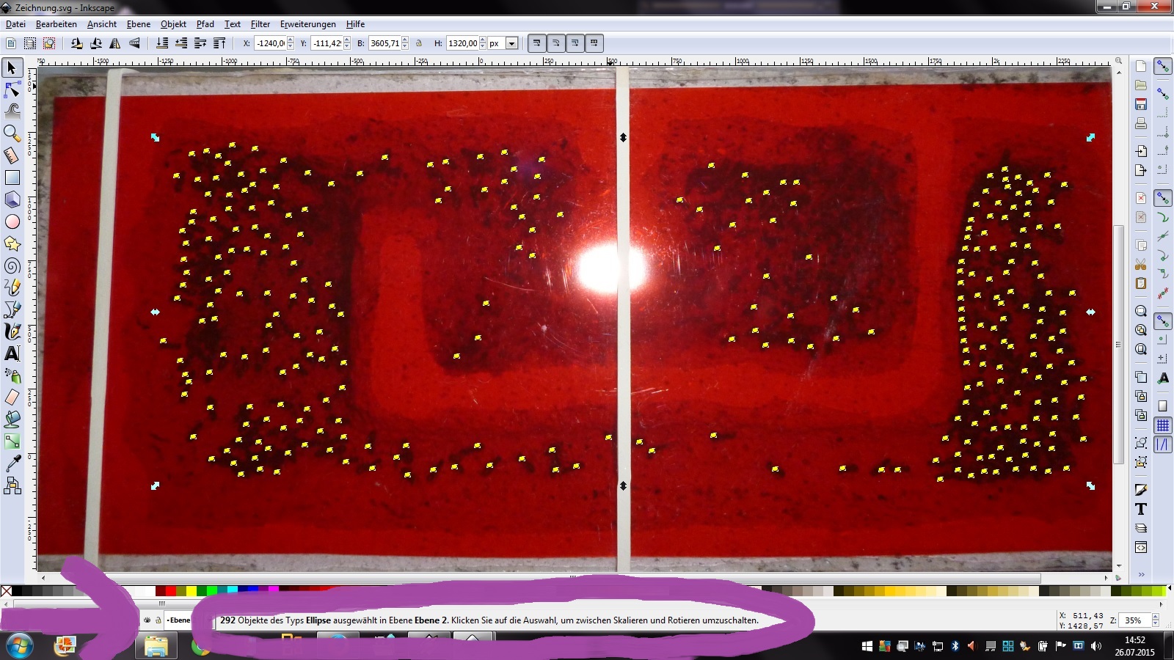This screenshot has height=660, width=1174.
Task: Choose the Ellipse tool
Action: pos(12,221)
